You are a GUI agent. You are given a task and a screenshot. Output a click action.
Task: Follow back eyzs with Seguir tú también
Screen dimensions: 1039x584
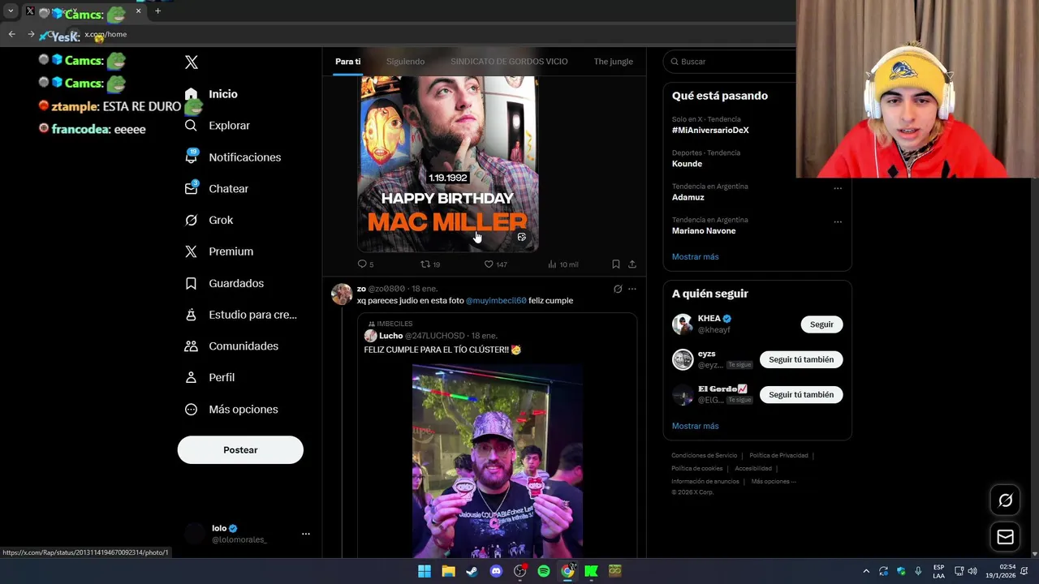(801, 359)
